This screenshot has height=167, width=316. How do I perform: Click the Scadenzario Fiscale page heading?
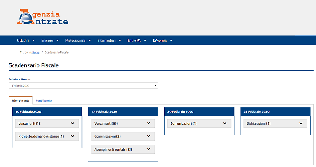(34, 65)
